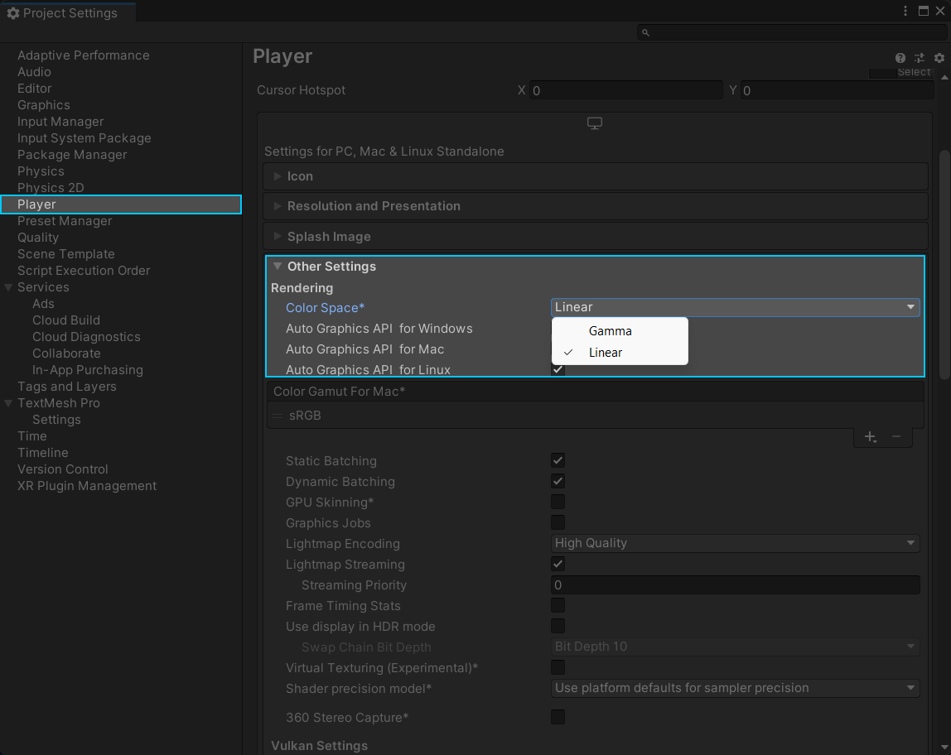Enable the Graphics Jobs checkbox
Screen dimensions: 951x755
558,522
